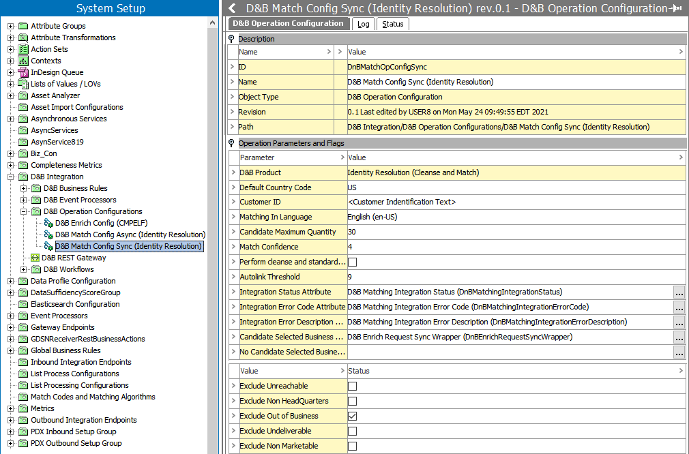Select Completeness Metrics in the tree
The height and width of the screenshot is (454, 689).
[x=66, y=165]
